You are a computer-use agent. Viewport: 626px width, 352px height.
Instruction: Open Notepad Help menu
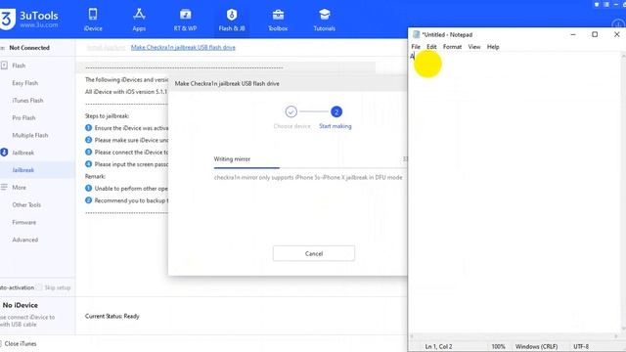point(493,47)
